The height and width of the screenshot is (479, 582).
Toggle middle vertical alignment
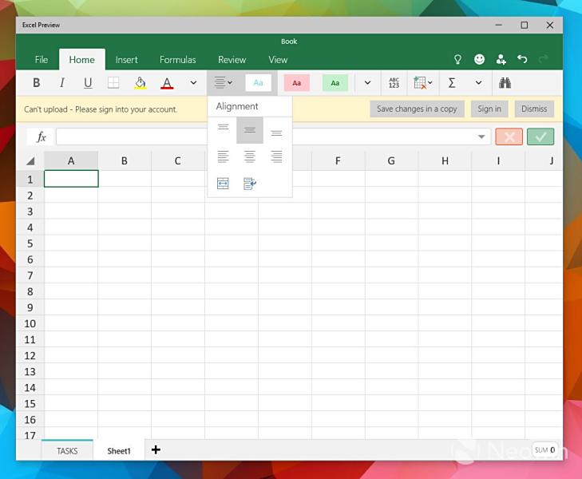(250, 130)
